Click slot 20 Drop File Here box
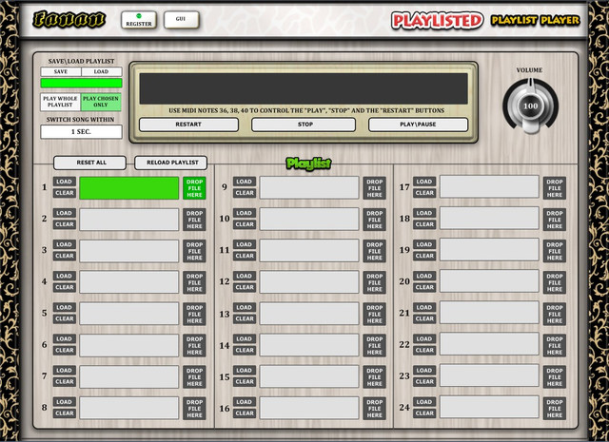The width and height of the screenshot is (609, 442). [x=554, y=282]
